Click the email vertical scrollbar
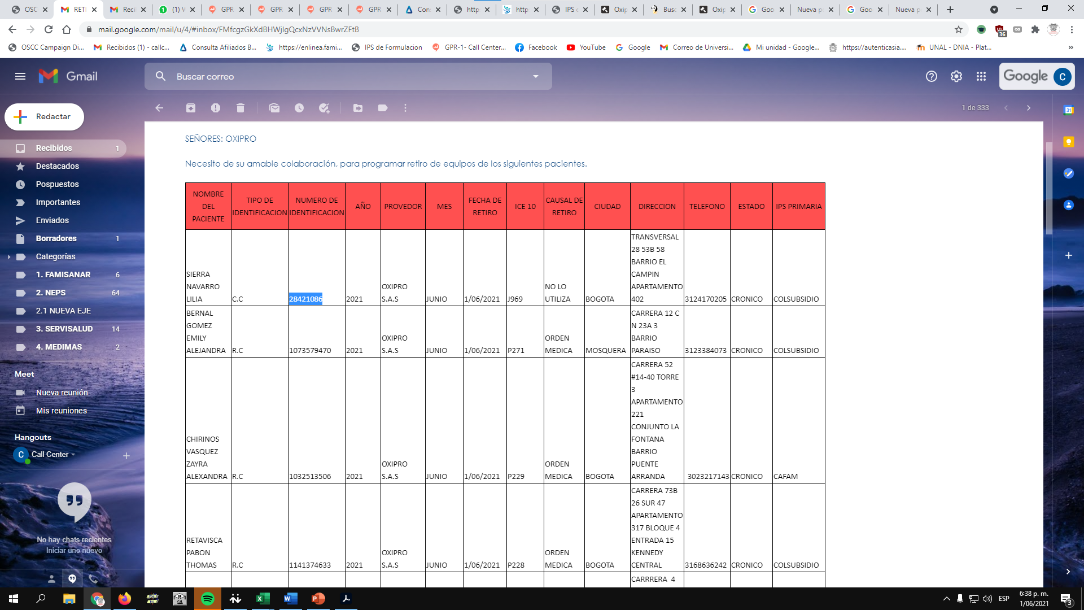The height and width of the screenshot is (610, 1084). (x=1049, y=189)
